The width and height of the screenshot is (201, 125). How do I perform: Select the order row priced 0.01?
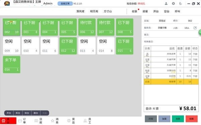pyautogui.click(x=171, y=76)
